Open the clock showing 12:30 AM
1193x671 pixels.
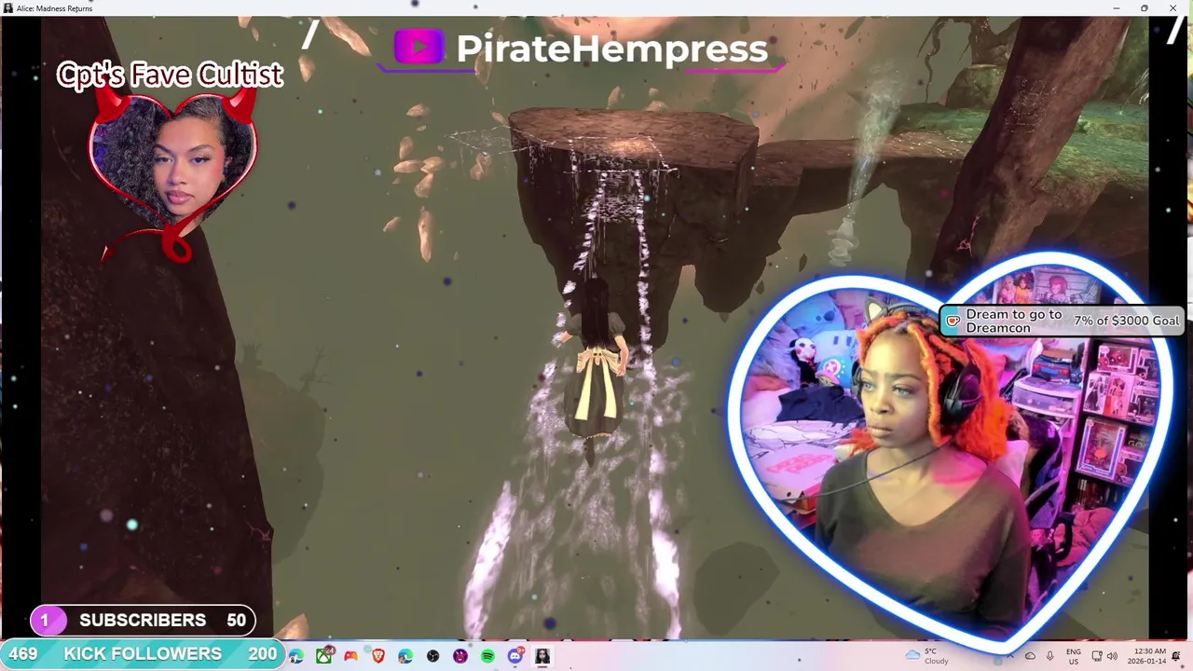point(1146,656)
